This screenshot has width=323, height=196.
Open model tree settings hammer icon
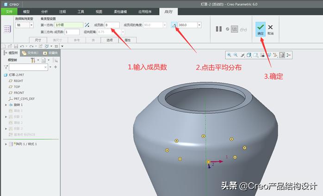(33, 60)
